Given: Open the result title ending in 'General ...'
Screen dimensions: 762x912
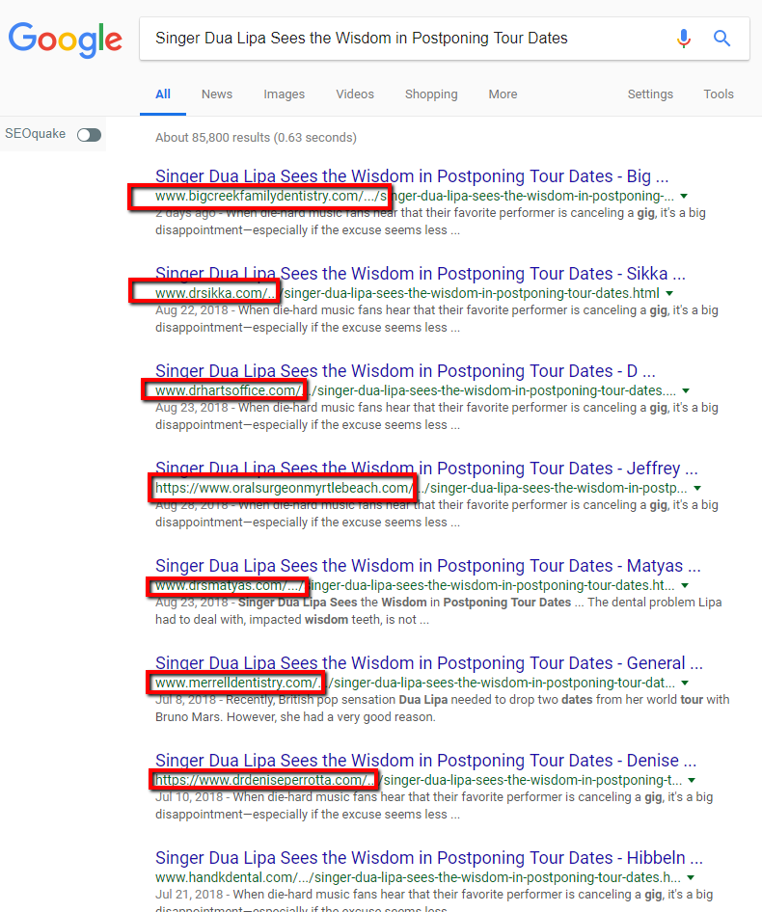Looking at the screenshot, I should [x=429, y=663].
